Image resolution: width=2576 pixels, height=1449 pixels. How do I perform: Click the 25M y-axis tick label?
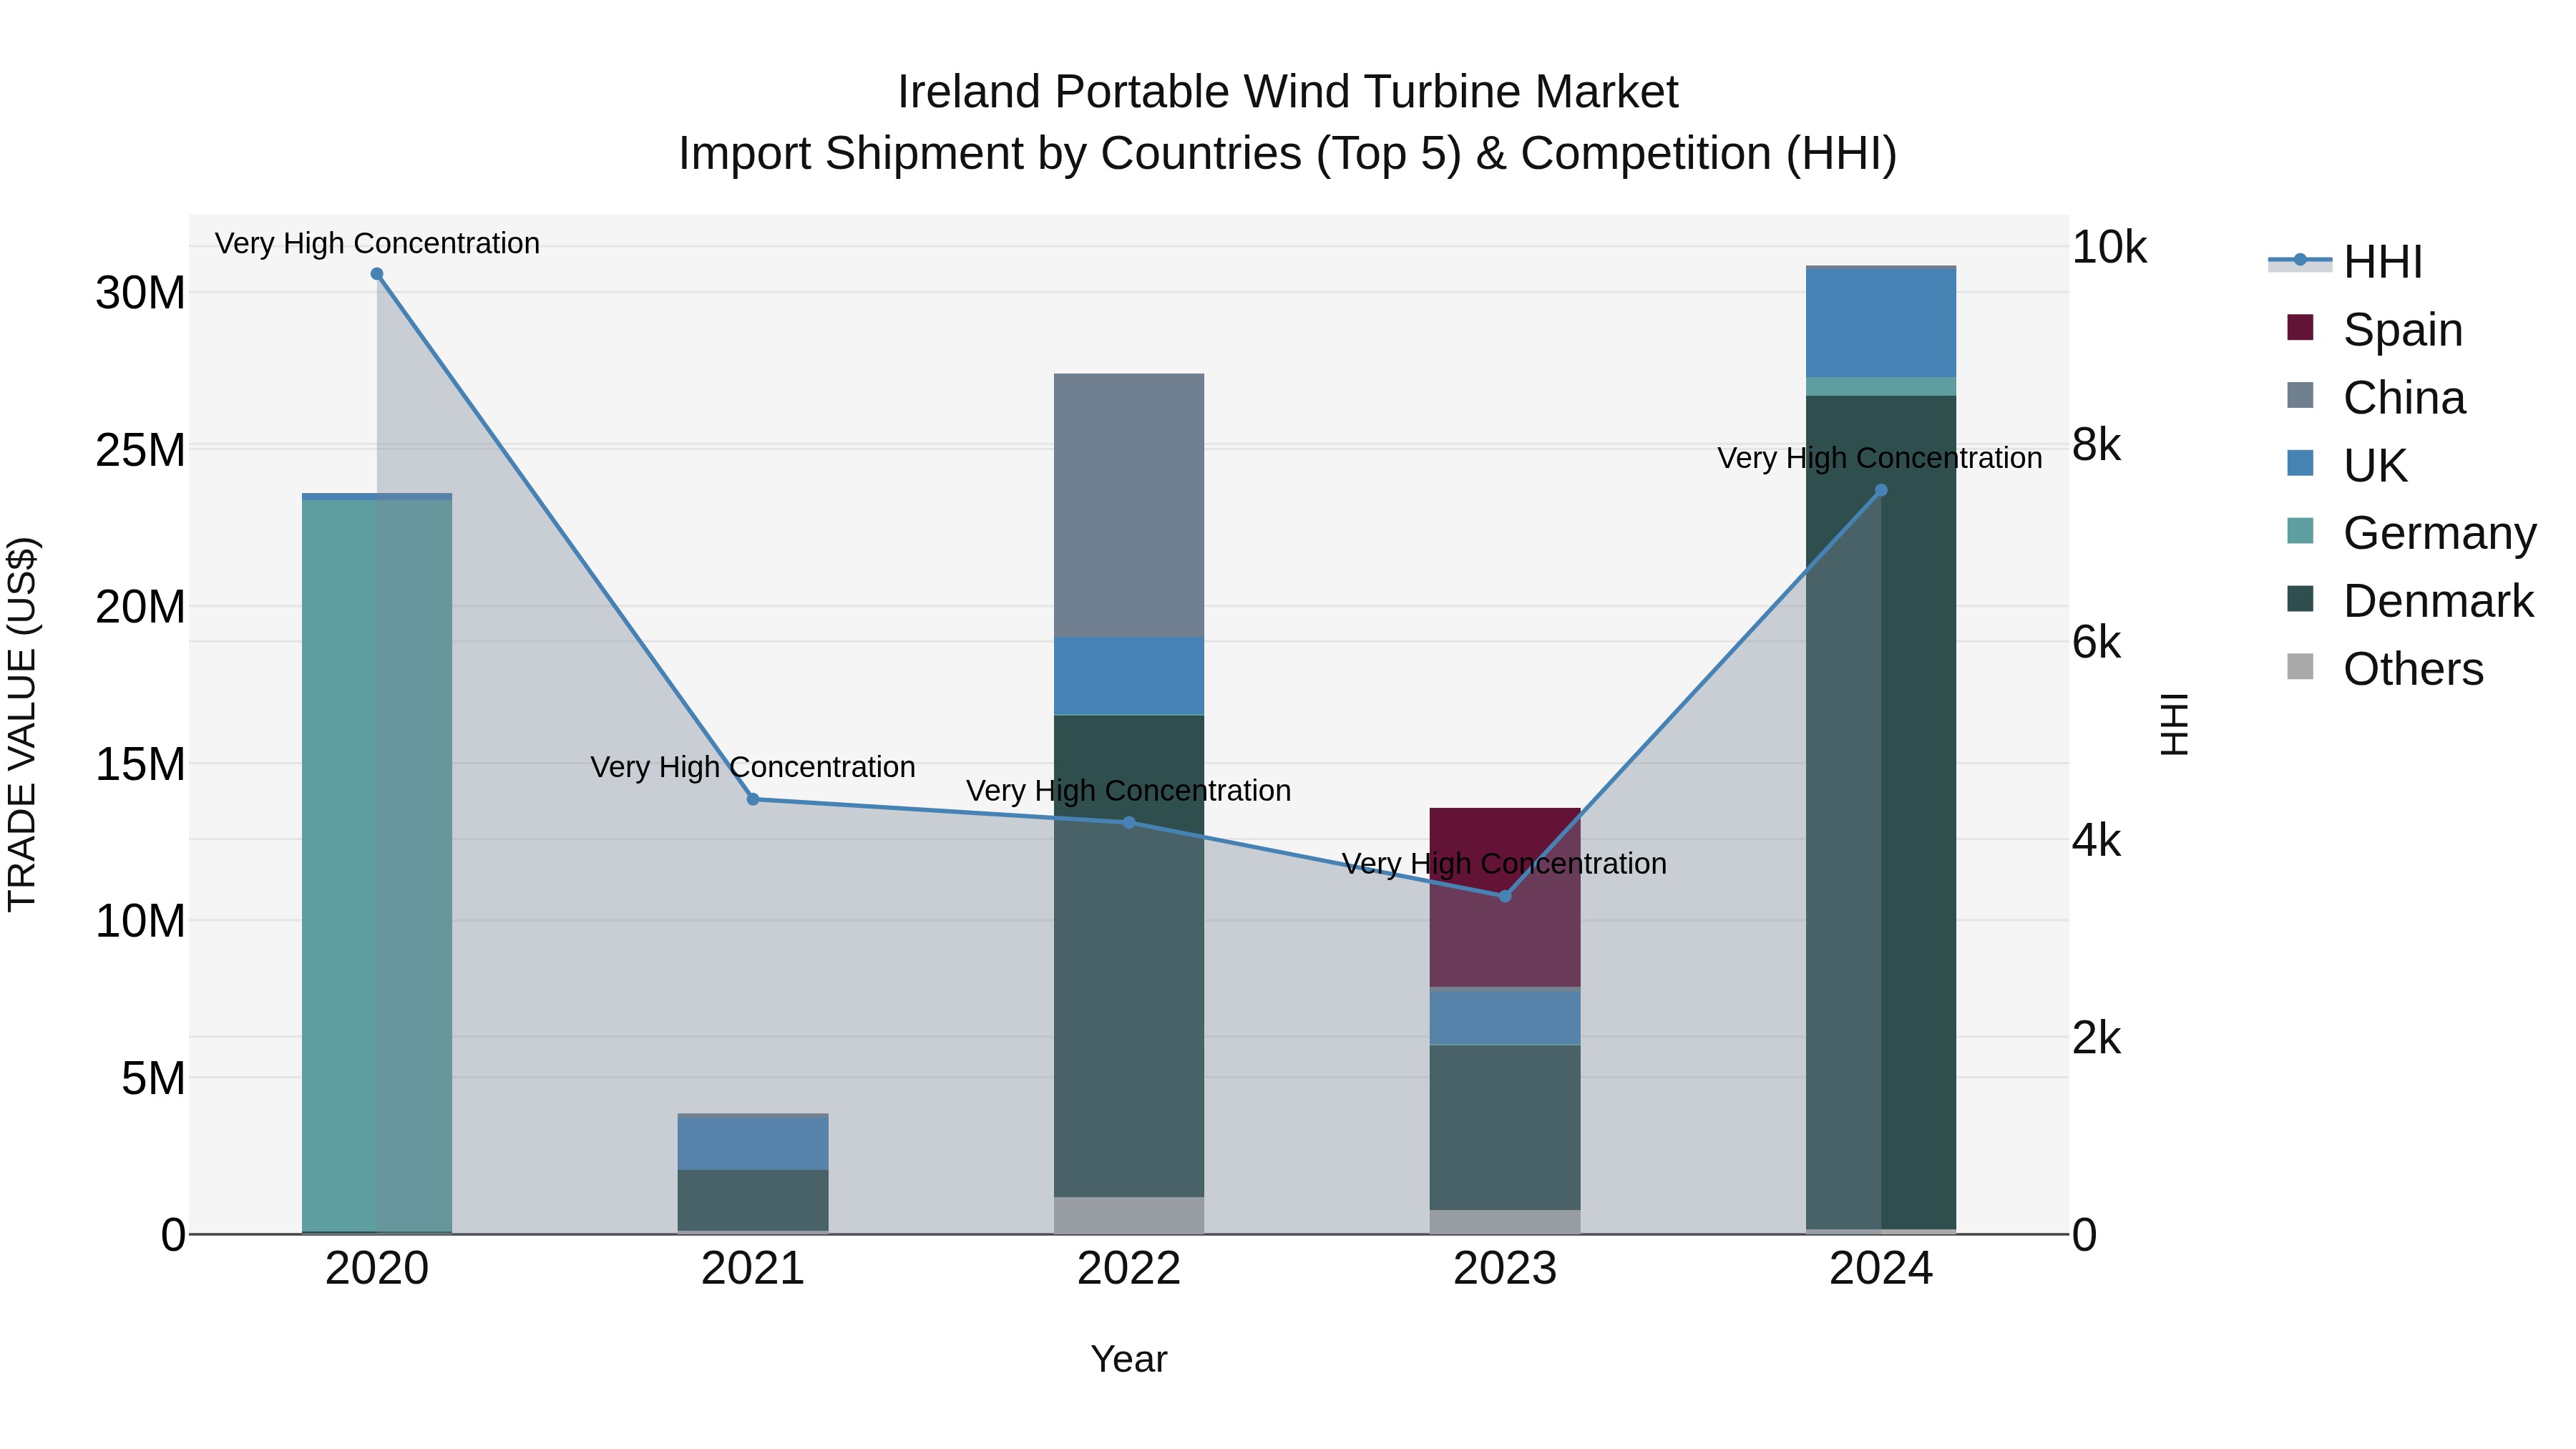(x=140, y=450)
